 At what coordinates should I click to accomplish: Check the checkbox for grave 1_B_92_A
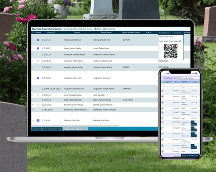click(x=38, y=95)
